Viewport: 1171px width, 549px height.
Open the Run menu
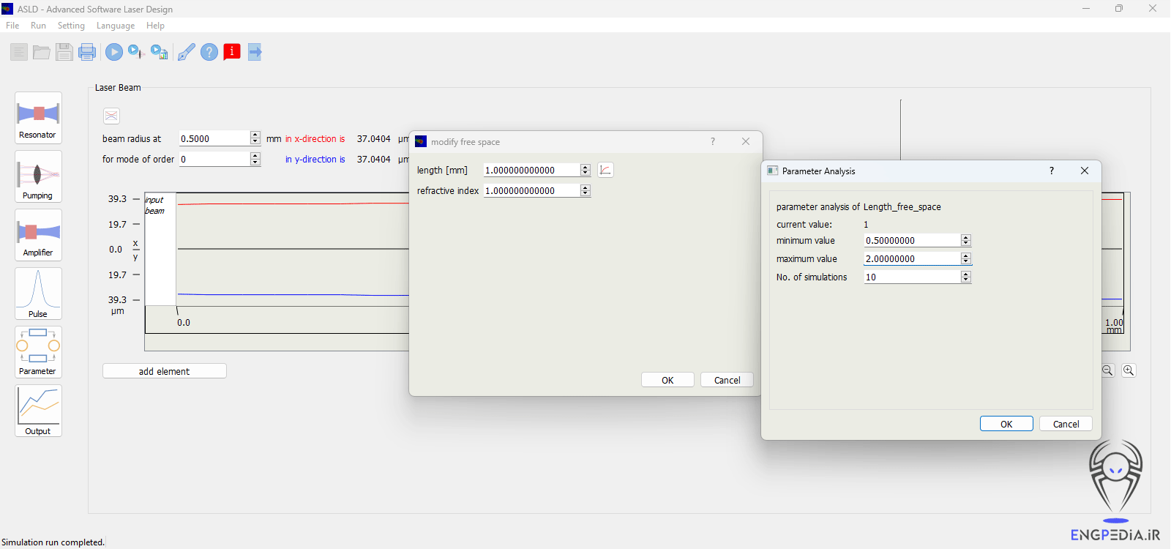pyautogui.click(x=38, y=26)
